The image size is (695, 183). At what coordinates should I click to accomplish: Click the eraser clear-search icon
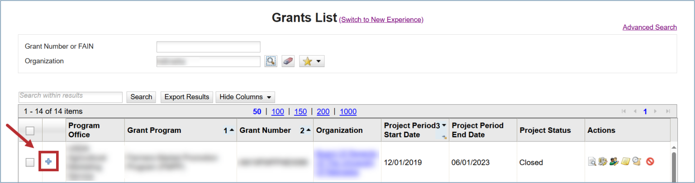tap(288, 61)
